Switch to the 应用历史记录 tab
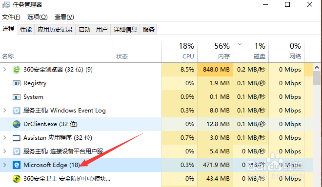This screenshot has height=187, width=322. 55,30
